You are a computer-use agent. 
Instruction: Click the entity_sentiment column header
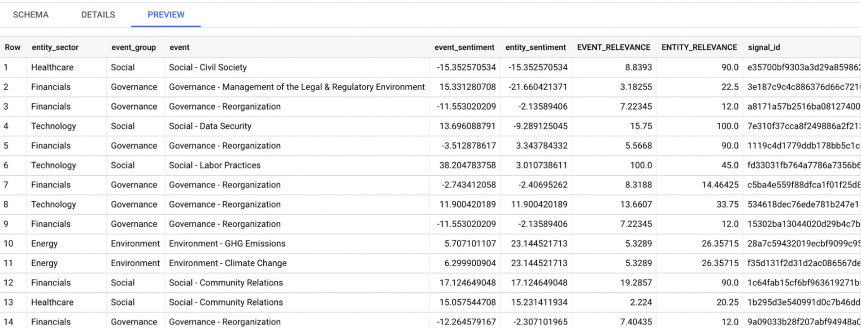[x=535, y=48]
